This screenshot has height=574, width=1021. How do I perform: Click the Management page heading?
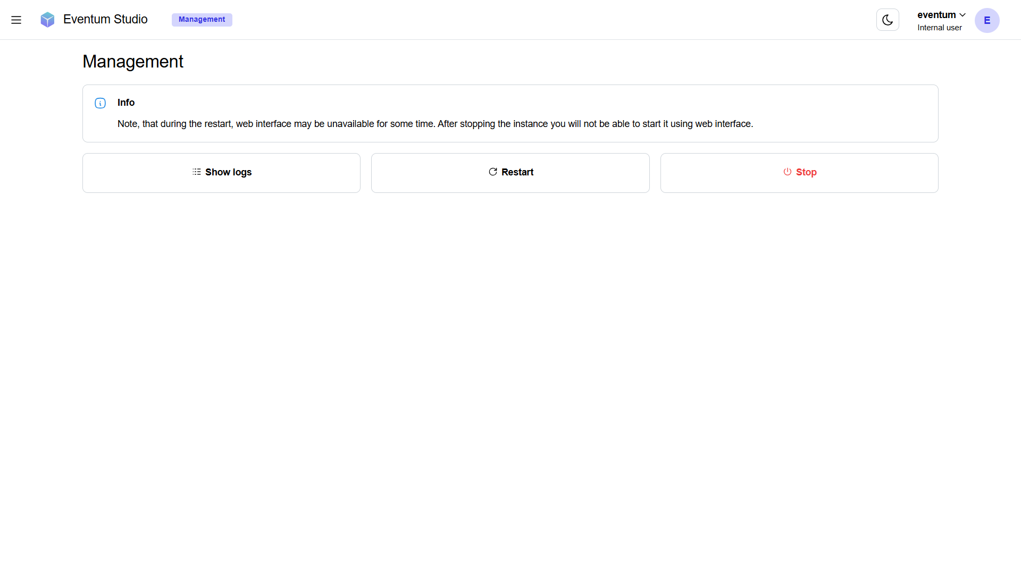(133, 62)
